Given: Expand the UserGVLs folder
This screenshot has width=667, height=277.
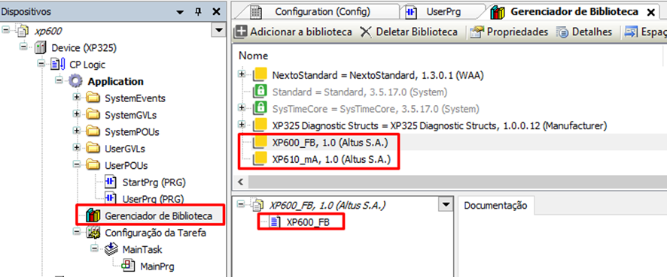Looking at the screenshot, I should 77,147.
